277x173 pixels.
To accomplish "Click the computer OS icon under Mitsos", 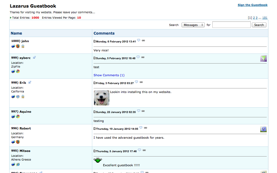I will point(13,164).
